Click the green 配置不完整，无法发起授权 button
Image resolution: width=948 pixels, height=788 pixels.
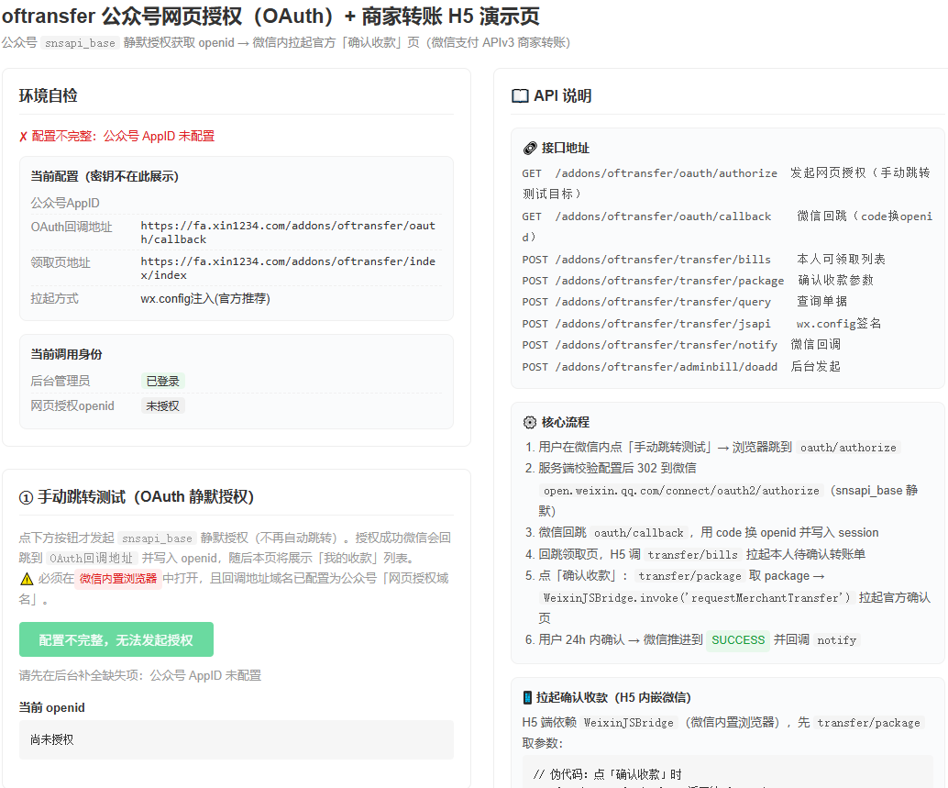click(116, 639)
